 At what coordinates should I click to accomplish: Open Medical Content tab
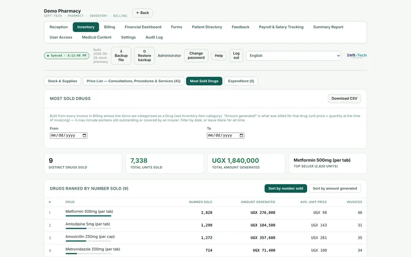(97, 37)
